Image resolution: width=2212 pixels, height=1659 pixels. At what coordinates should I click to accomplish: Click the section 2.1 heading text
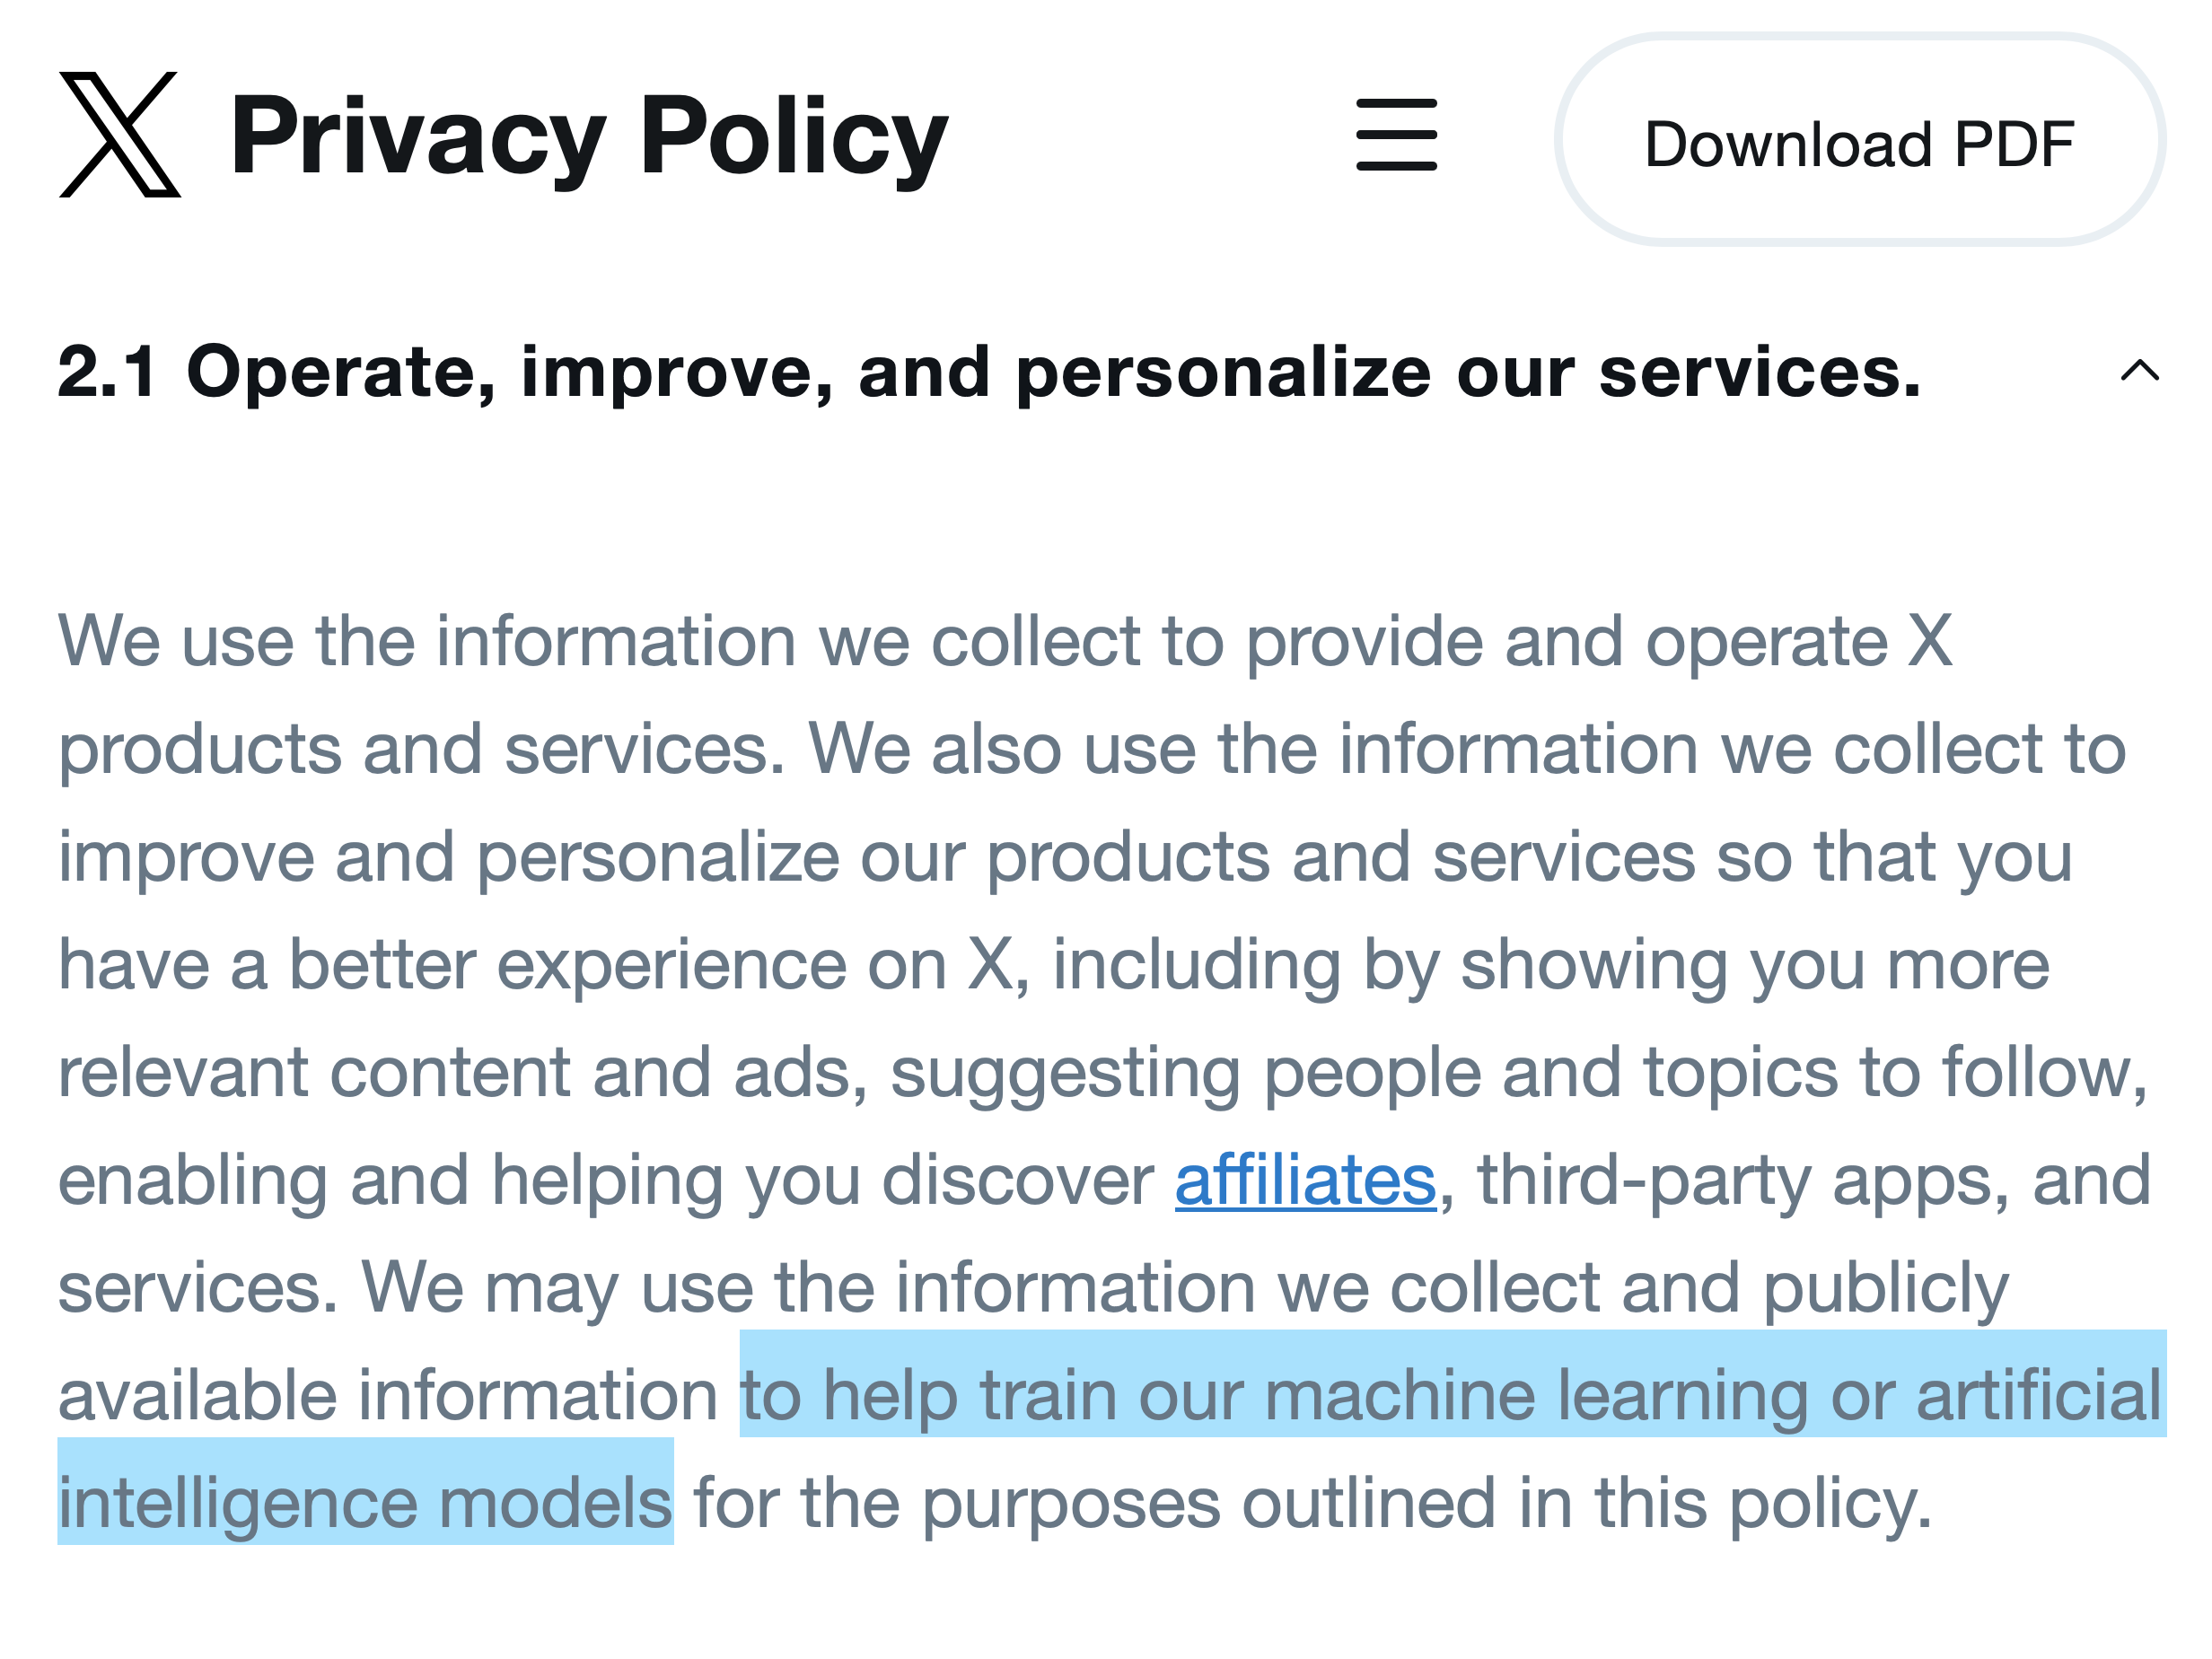[988, 372]
